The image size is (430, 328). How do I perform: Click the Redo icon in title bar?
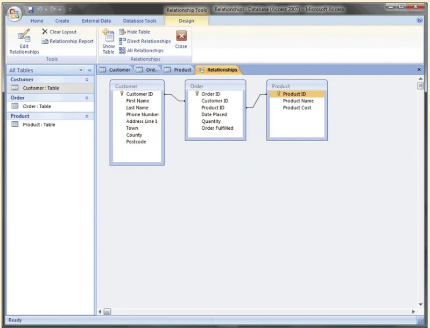(x=53, y=10)
